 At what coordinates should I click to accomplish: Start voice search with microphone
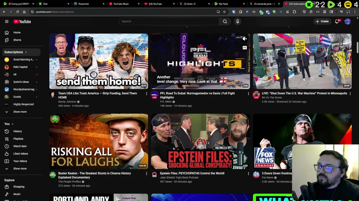(238, 21)
